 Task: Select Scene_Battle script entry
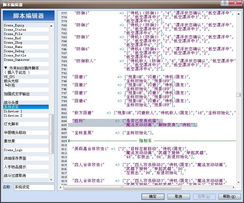(26, 55)
